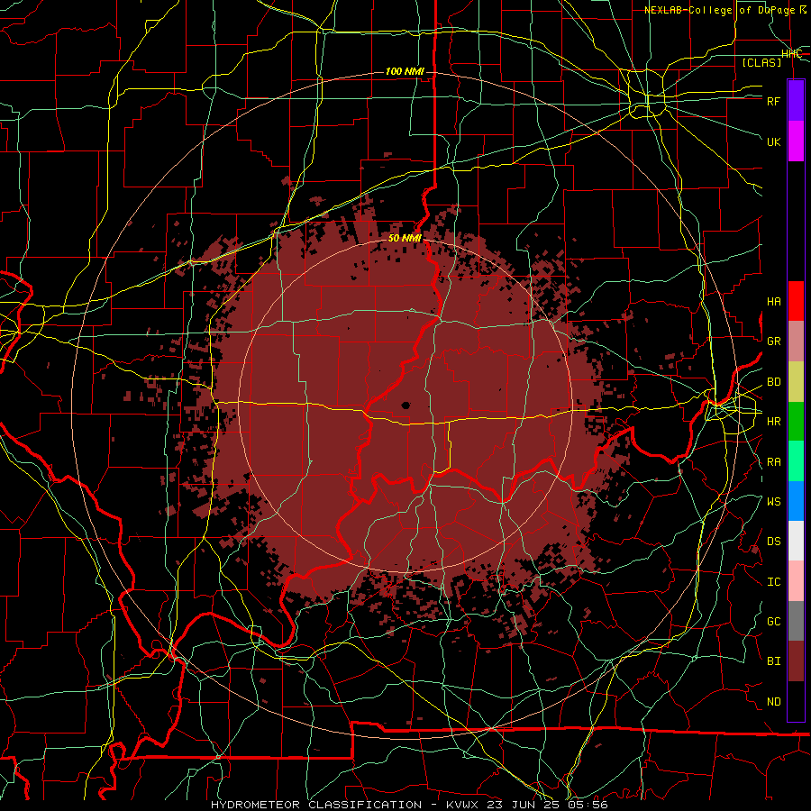Click the UK legend label
This screenshot has width=811, height=811.
click(774, 141)
